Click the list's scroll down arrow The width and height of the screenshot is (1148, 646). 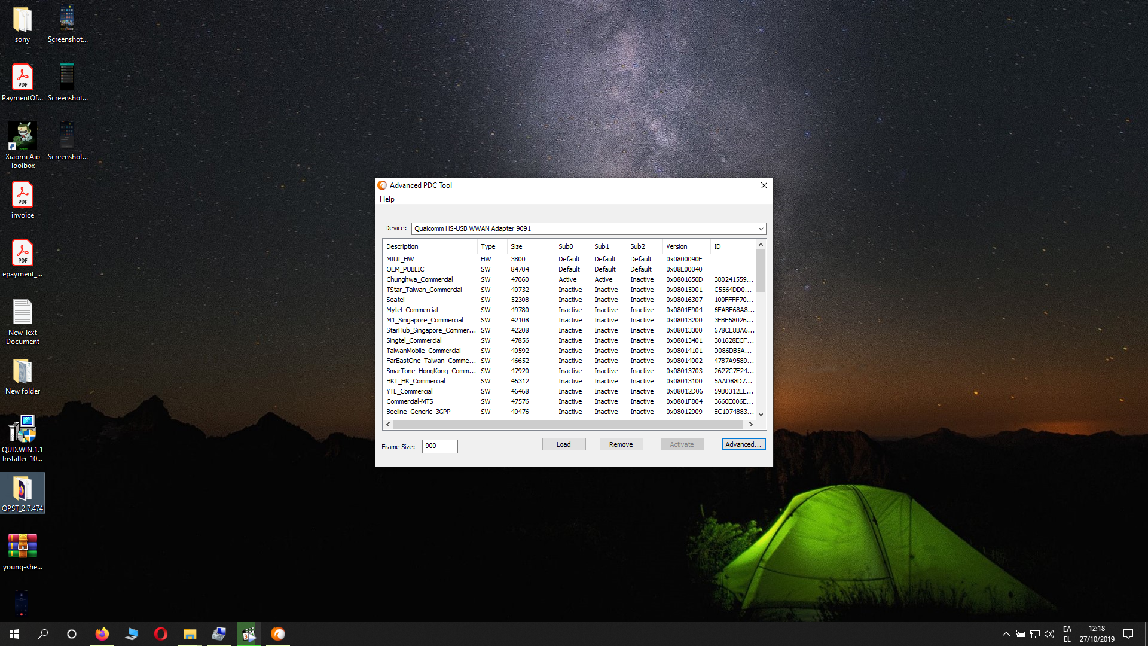click(x=761, y=414)
